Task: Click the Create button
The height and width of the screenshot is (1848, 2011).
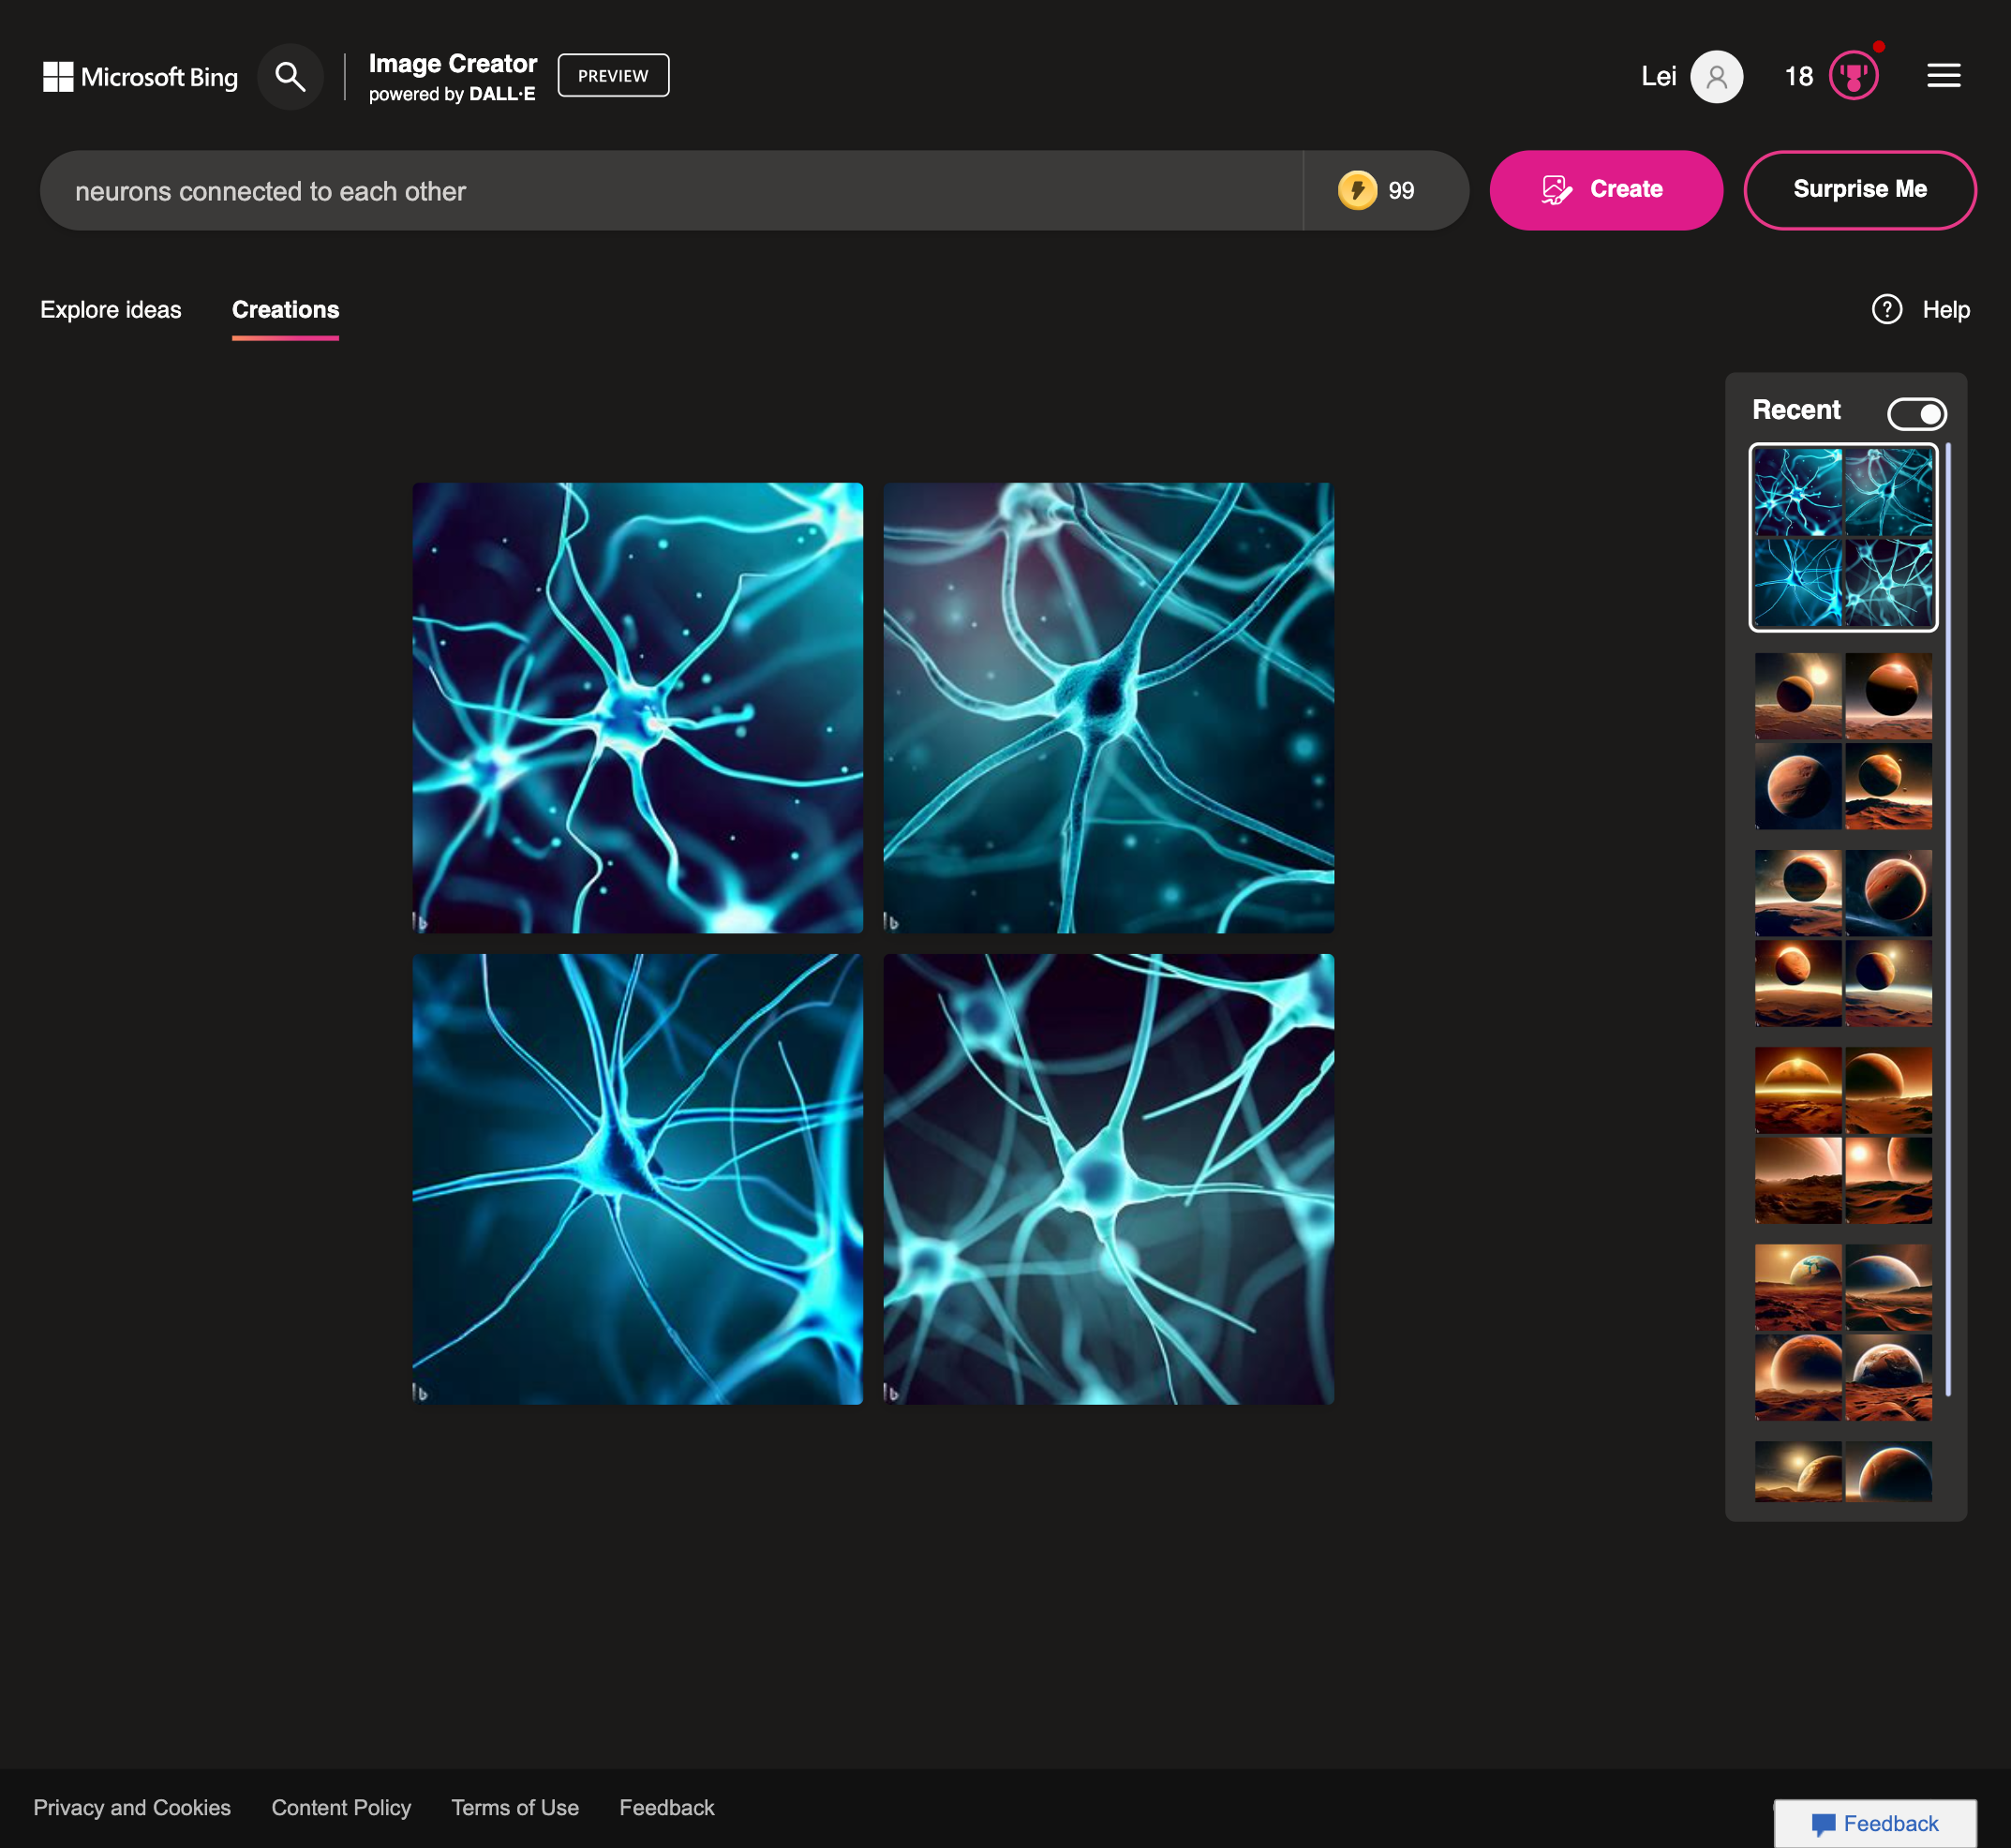Action: click(x=1606, y=190)
